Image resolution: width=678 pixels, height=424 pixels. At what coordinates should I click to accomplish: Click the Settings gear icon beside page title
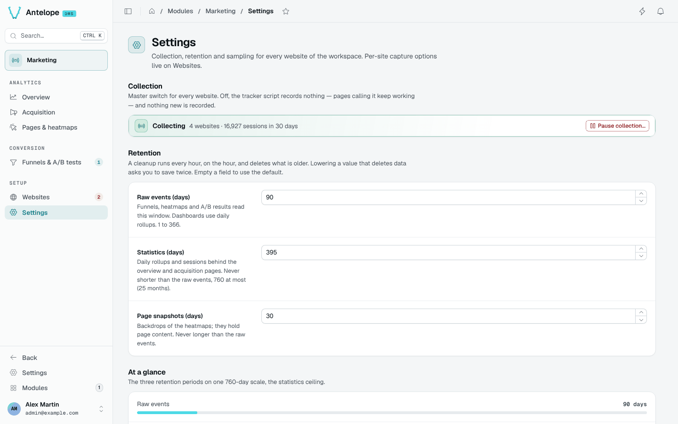pyautogui.click(x=137, y=45)
